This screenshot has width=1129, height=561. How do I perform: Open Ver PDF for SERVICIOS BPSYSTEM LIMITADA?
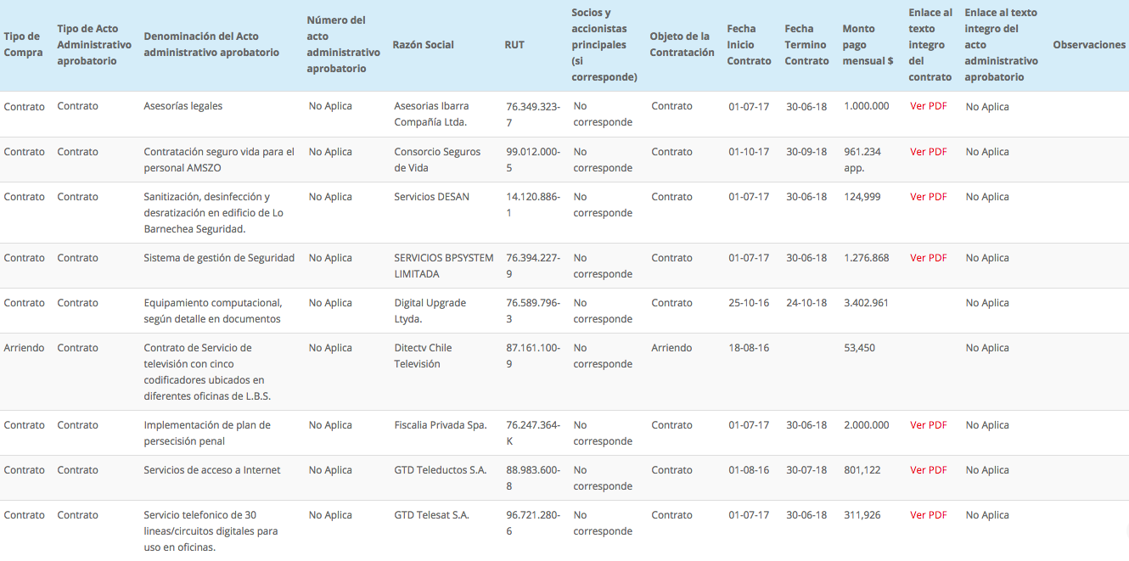[x=928, y=258]
